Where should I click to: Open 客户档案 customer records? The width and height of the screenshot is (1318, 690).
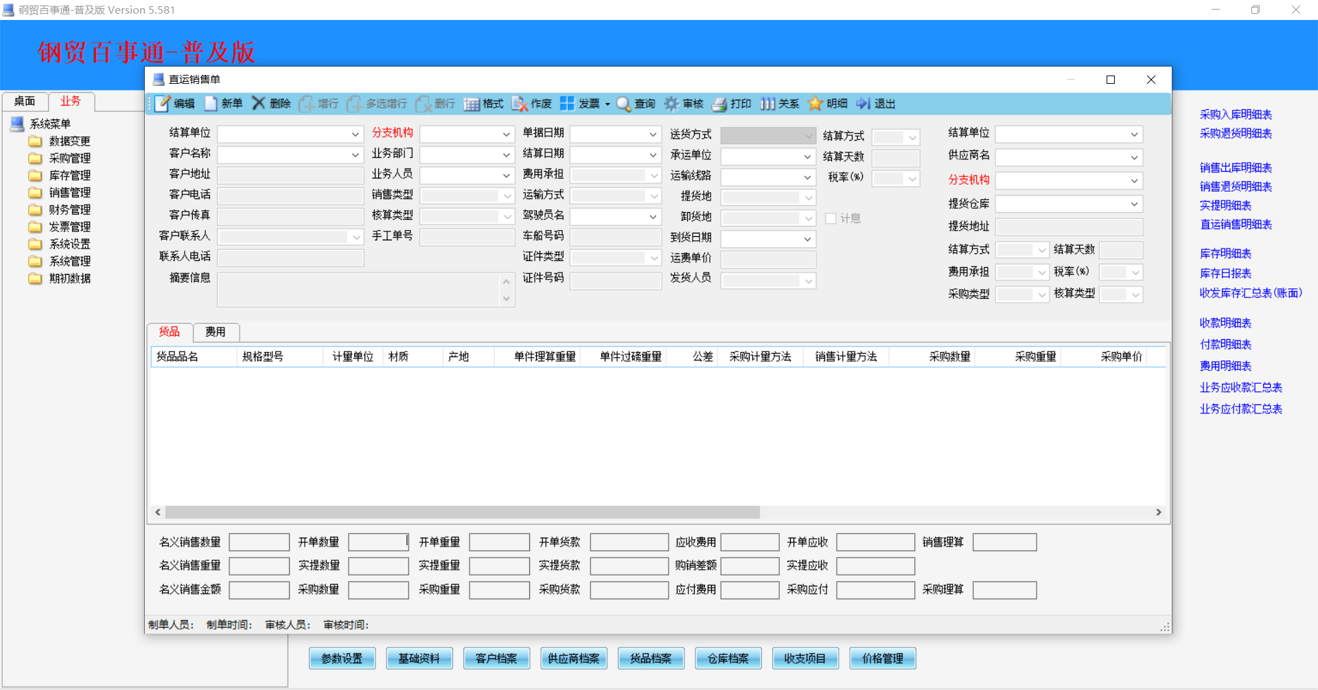[496, 658]
